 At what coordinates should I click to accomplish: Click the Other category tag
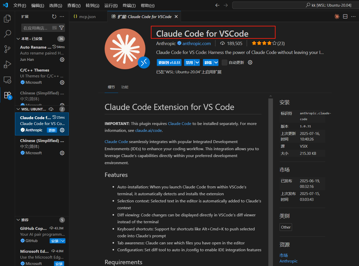(286, 227)
